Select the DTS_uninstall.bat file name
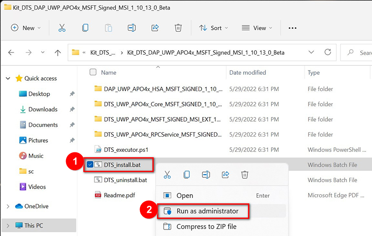Viewport: 372px width, 236px height. tap(125, 180)
